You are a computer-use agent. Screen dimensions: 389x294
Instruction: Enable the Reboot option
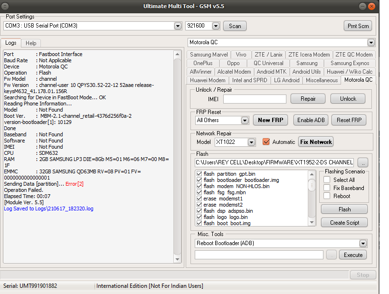[327, 196]
